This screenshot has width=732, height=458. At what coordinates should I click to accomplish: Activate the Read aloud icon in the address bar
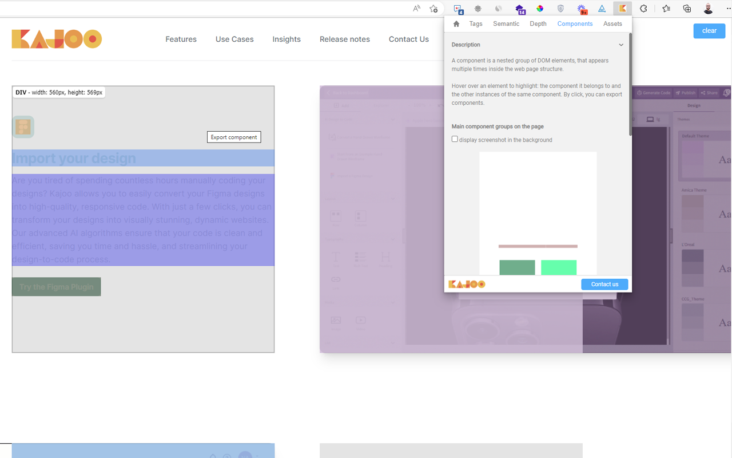(416, 9)
